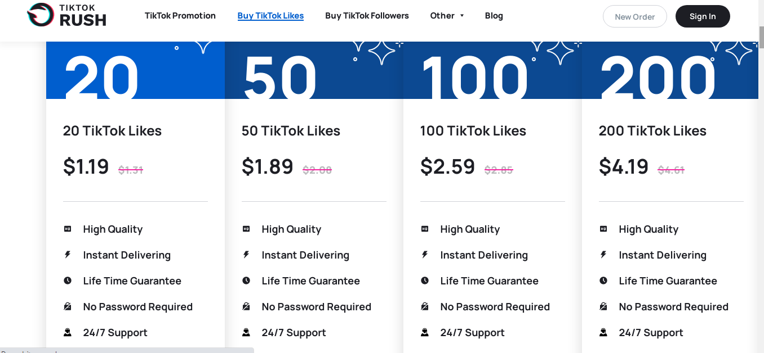Click HD icon beside 20 Likes High Quality

coord(68,229)
